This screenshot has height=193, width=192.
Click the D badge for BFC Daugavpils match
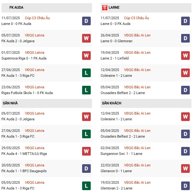[86, 168]
